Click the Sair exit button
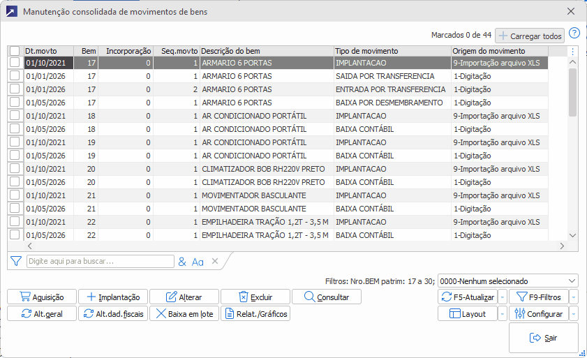Viewport: 587px width, 358px height. (x=544, y=338)
